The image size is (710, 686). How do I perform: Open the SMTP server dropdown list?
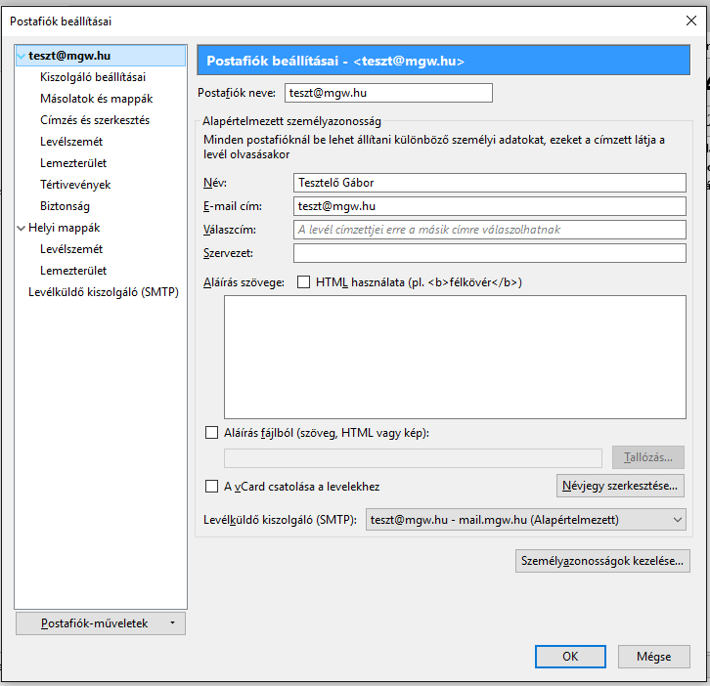pos(526,520)
